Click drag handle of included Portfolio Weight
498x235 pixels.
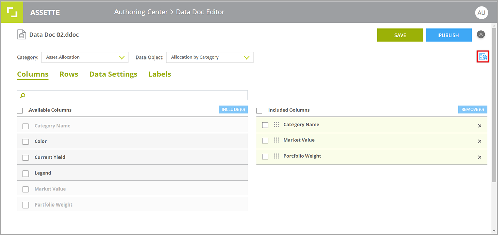(x=276, y=156)
